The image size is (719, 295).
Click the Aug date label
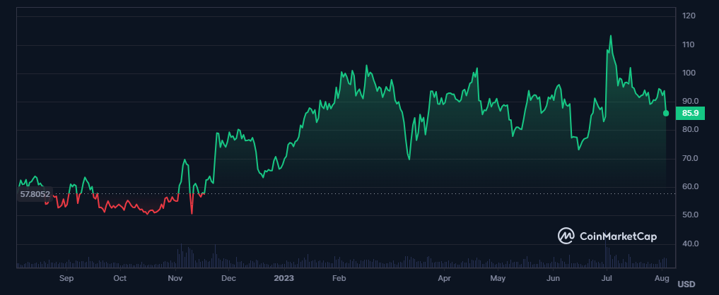point(661,278)
